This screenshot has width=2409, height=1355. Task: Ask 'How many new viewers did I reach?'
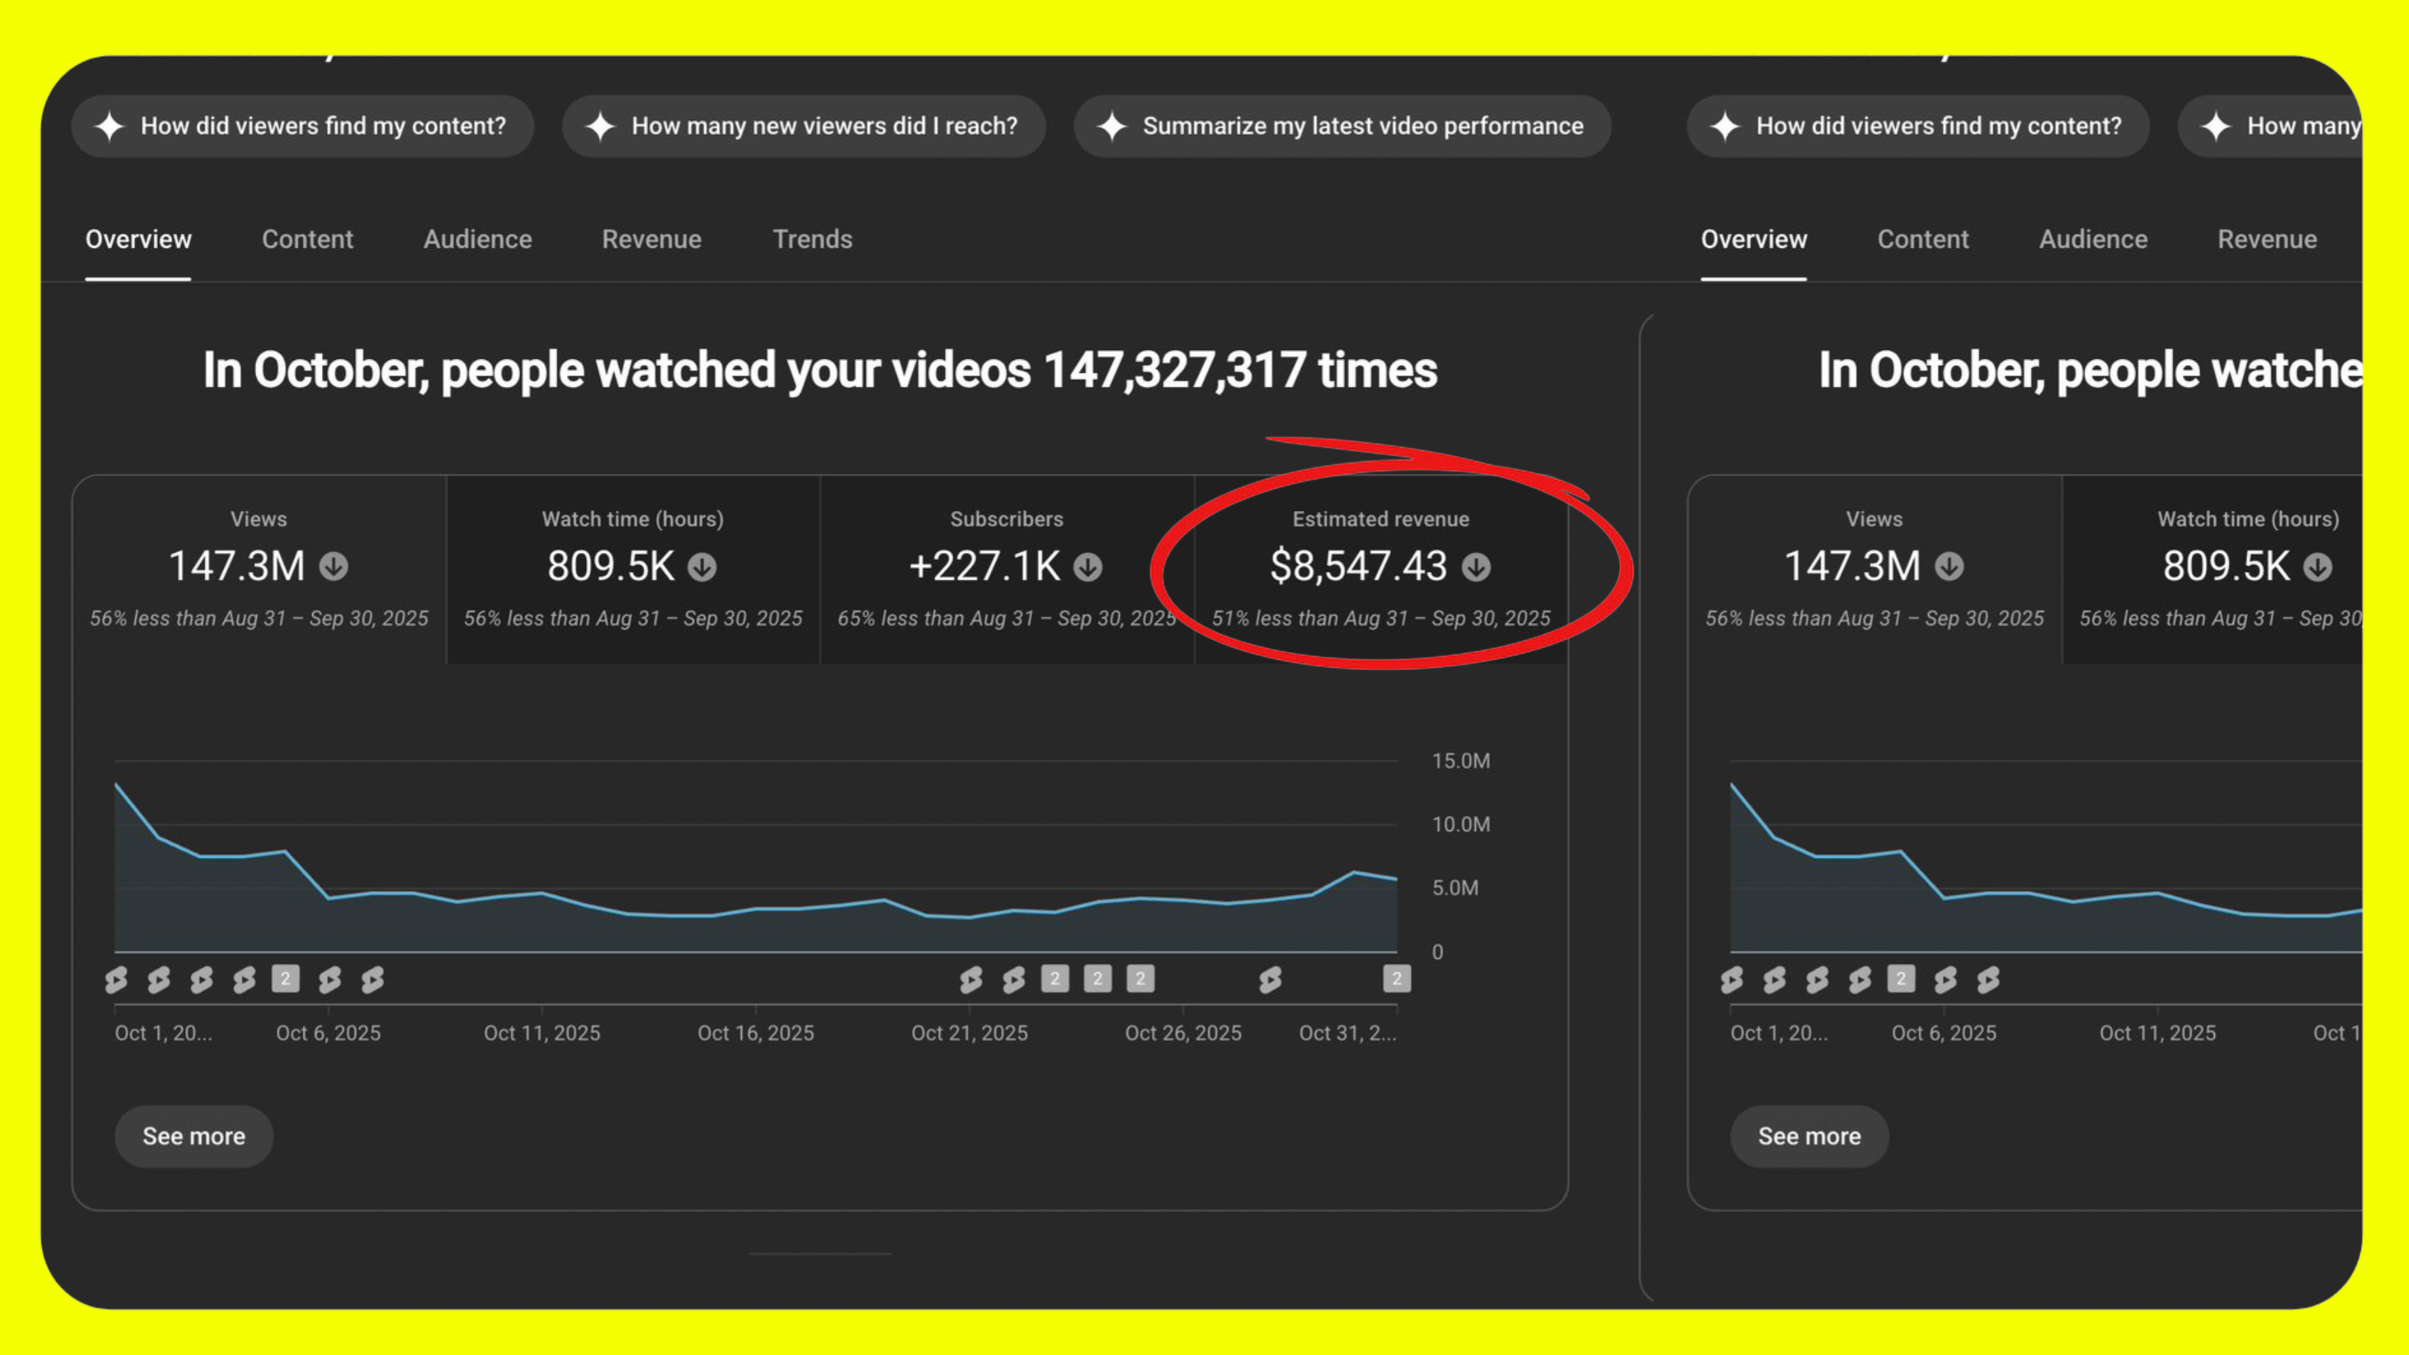[x=803, y=126]
